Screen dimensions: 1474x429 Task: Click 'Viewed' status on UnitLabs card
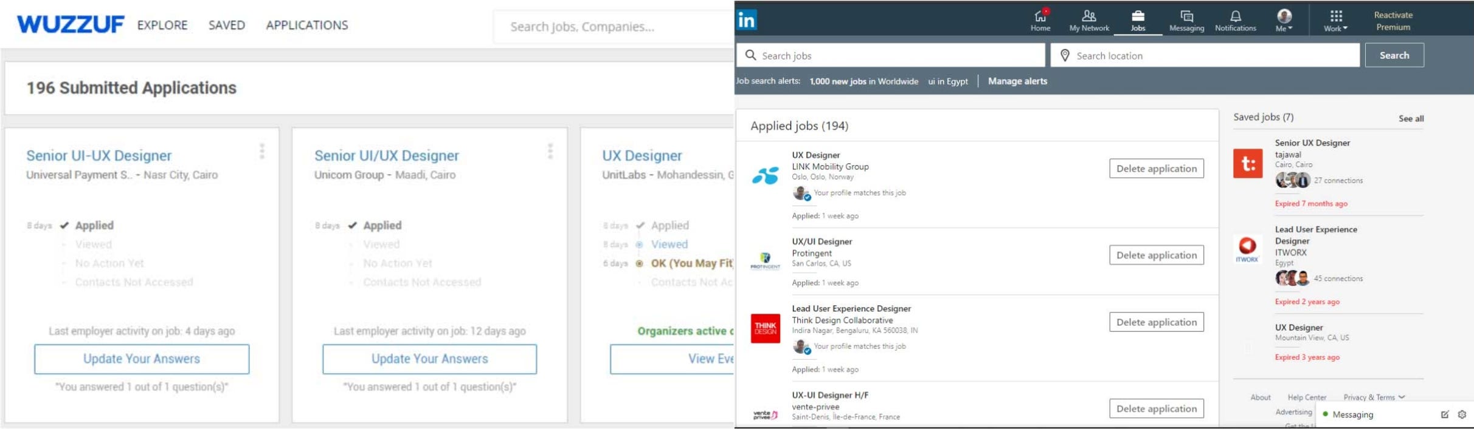click(x=670, y=245)
